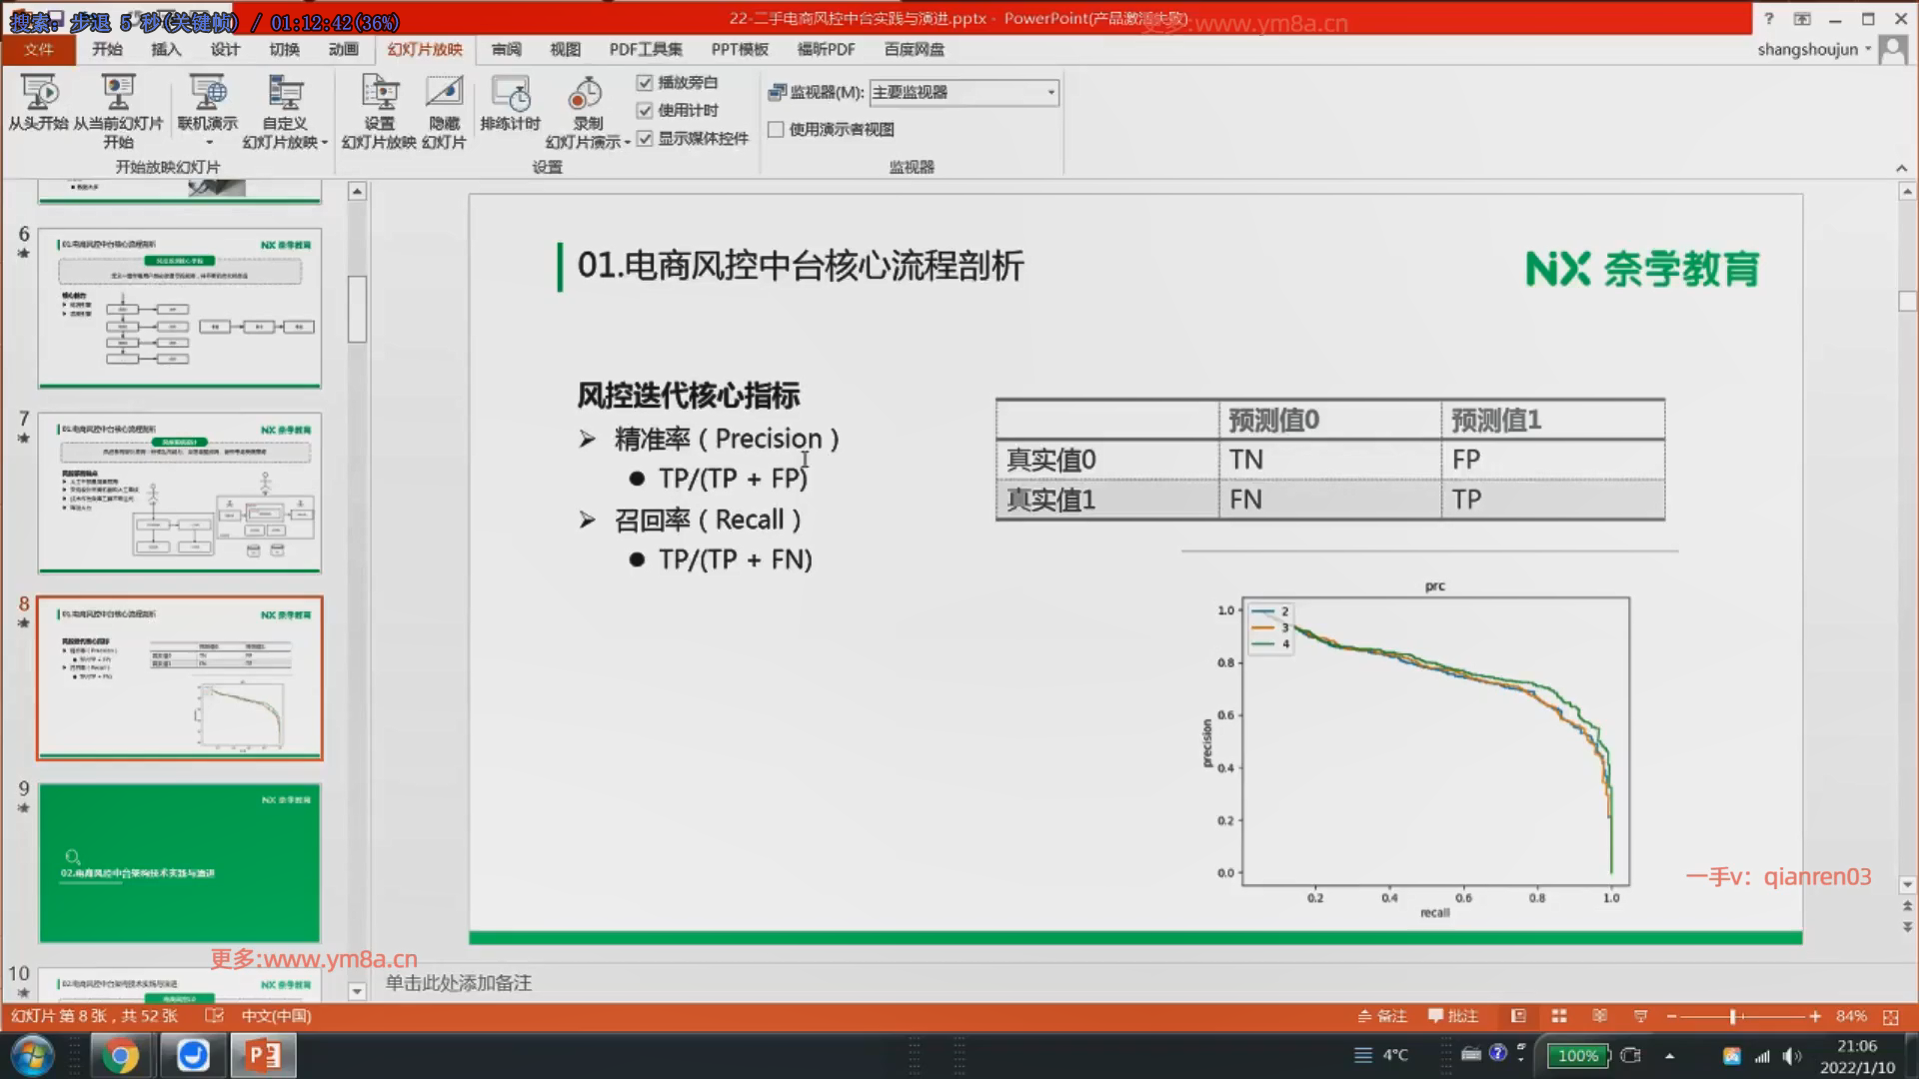Collapse the ribbon with arrow
Image resolution: width=1919 pixels, height=1079 pixels.
[1901, 168]
